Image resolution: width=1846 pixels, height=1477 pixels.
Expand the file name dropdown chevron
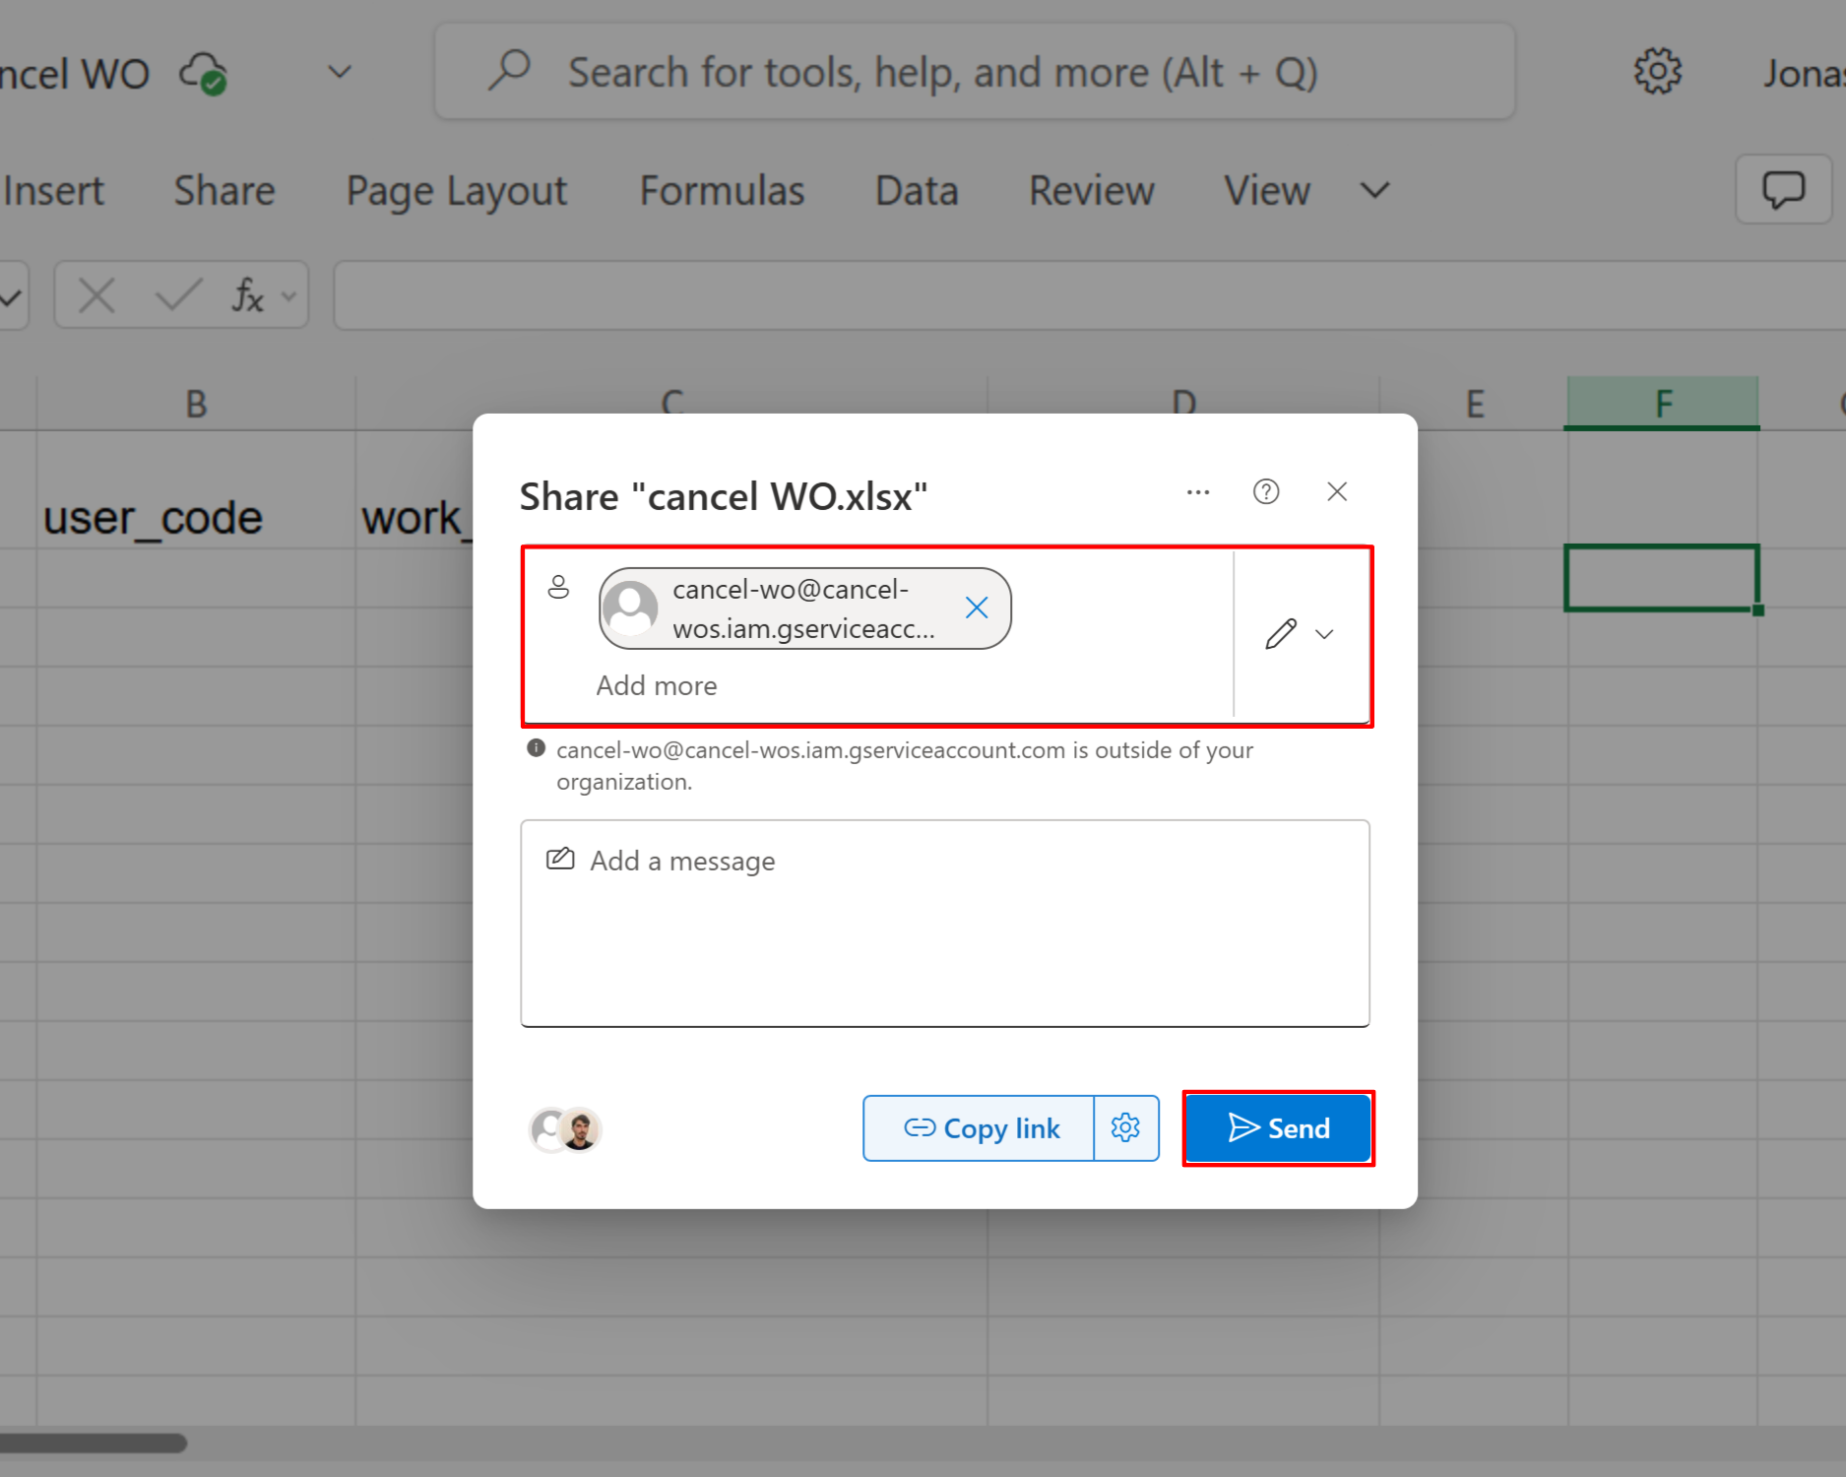[340, 73]
